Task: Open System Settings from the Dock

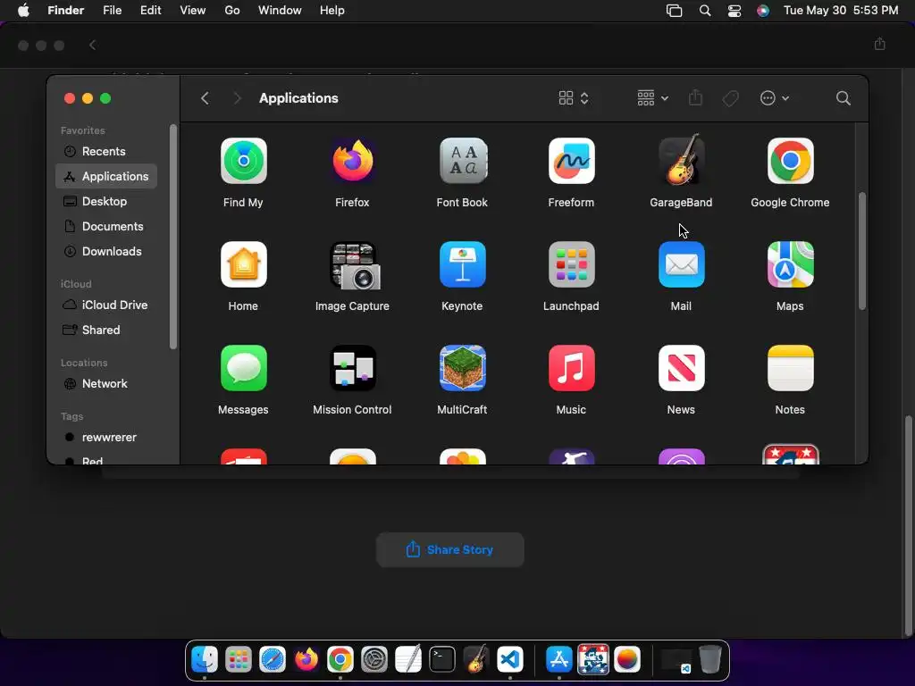Action: 374,660
